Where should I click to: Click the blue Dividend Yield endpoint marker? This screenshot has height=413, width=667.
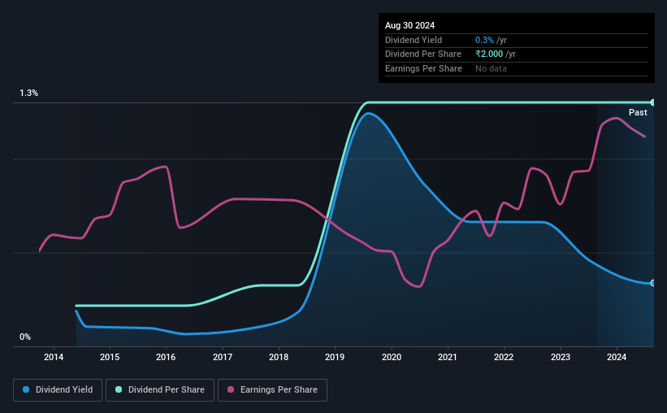(x=652, y=283)
